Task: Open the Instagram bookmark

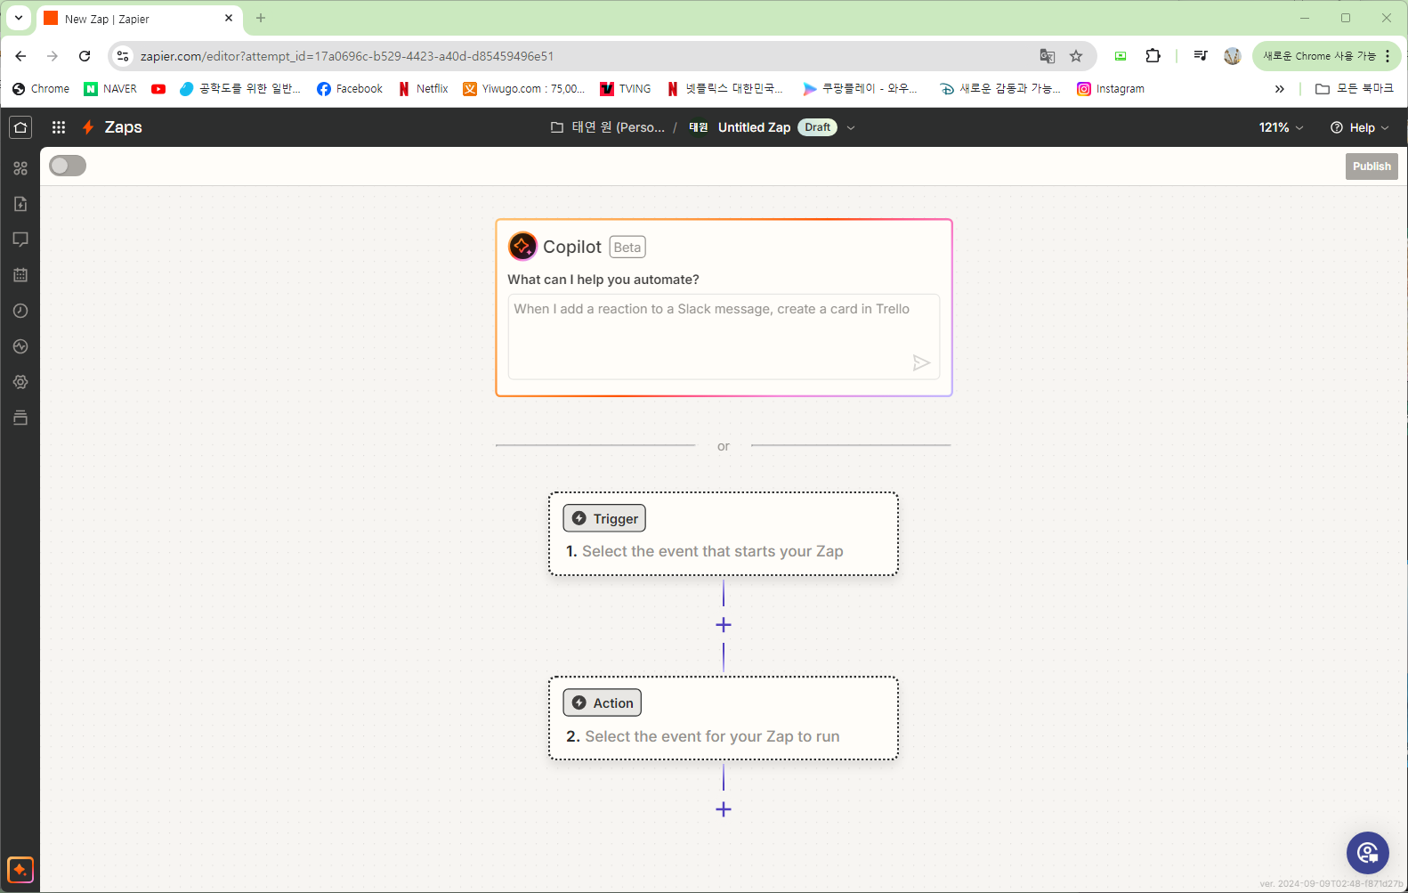Action: [x=1111, y=89]
